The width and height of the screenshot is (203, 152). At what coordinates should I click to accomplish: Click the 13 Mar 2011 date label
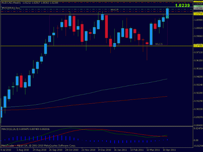[153, 150]
